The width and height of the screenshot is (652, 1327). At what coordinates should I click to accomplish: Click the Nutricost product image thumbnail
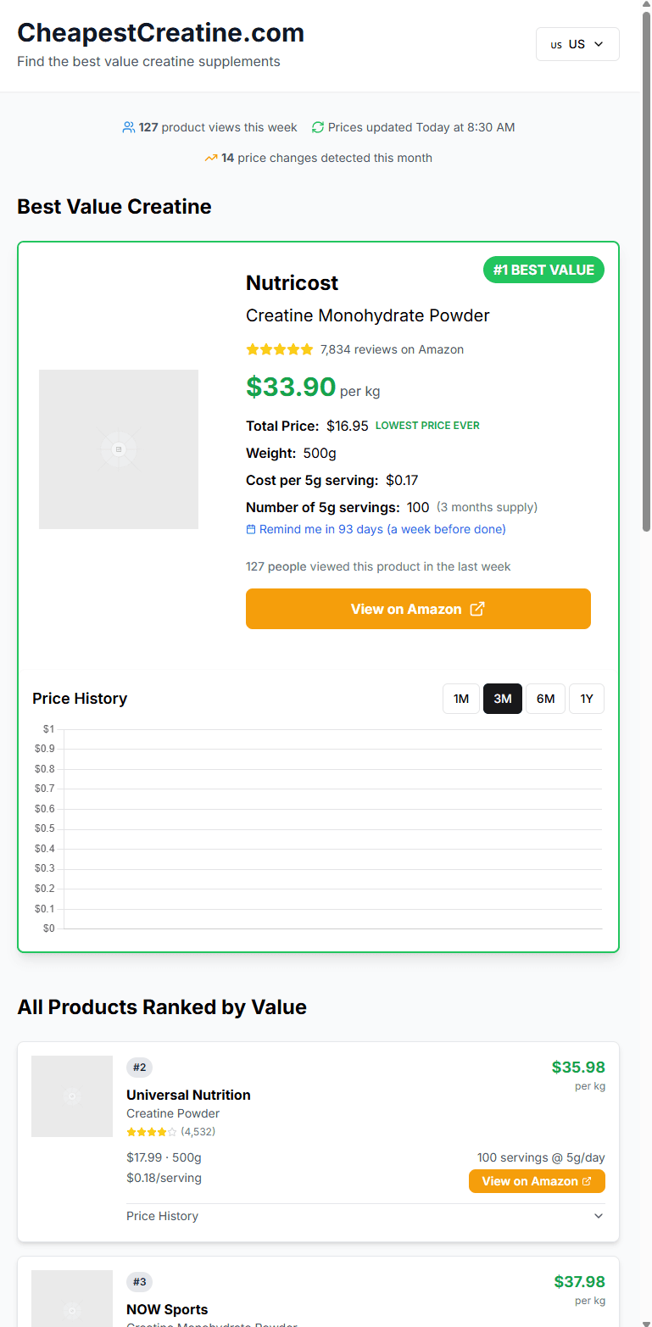click(x=118, y=449)
